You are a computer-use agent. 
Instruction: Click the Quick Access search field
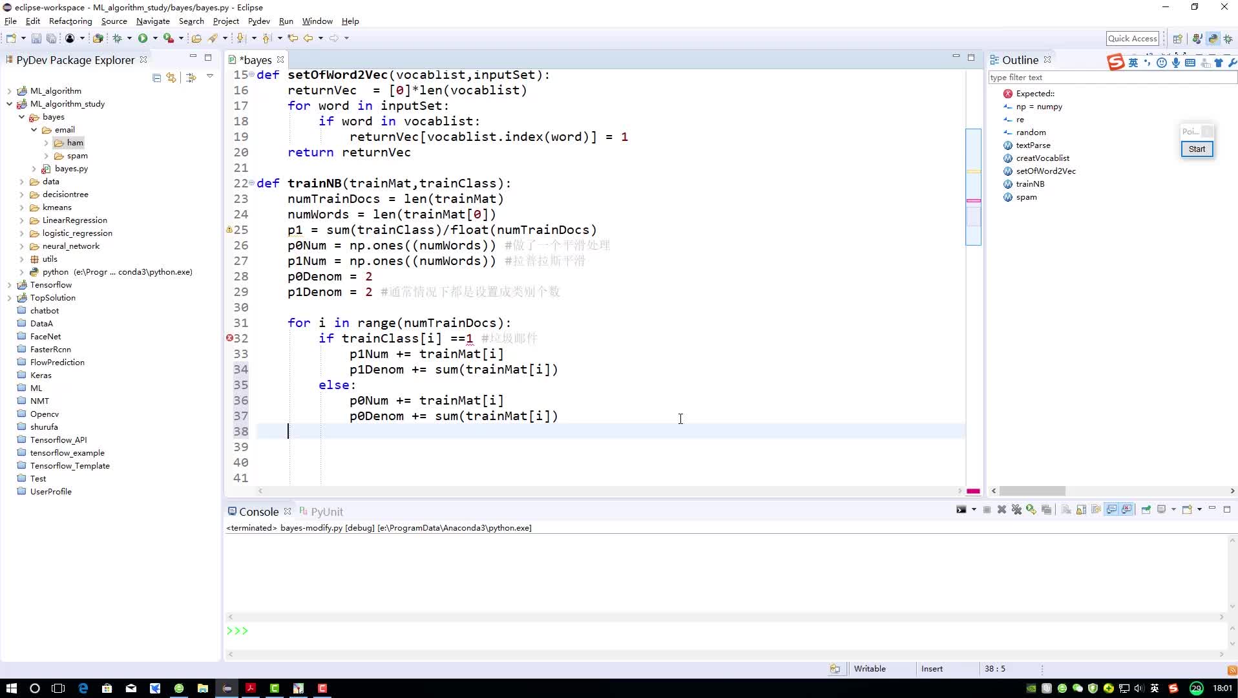(x=1133, y=39)
